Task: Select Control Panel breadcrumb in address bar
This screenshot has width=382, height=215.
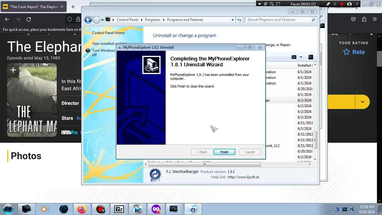Action: pos(127,20)
